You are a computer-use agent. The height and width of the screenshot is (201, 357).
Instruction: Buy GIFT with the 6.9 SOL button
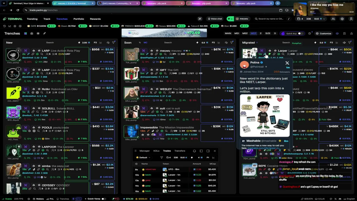click(x=226, y=81)
